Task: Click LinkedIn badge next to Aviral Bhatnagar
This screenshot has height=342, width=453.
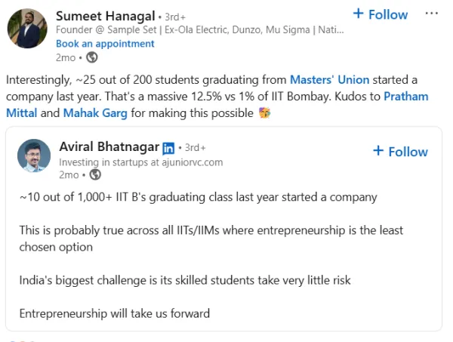Action: [168, 147]
